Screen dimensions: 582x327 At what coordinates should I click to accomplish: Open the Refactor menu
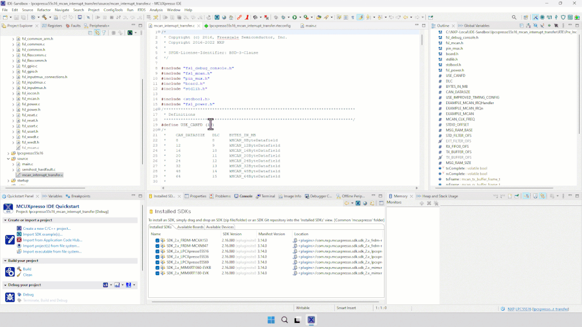click(x=44, y=10)
